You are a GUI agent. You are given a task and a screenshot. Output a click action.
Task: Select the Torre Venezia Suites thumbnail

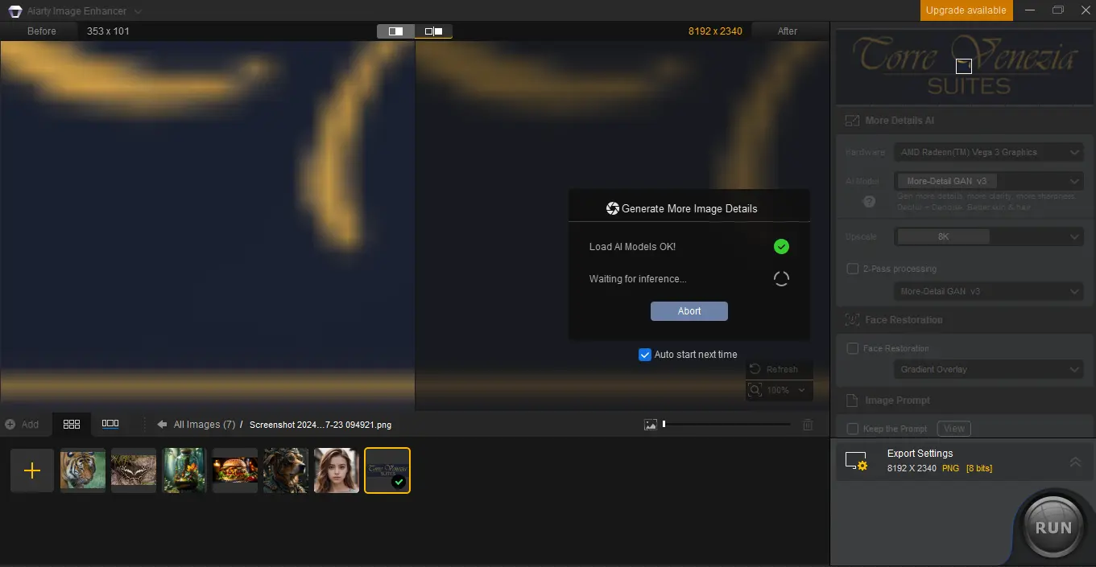387,470
